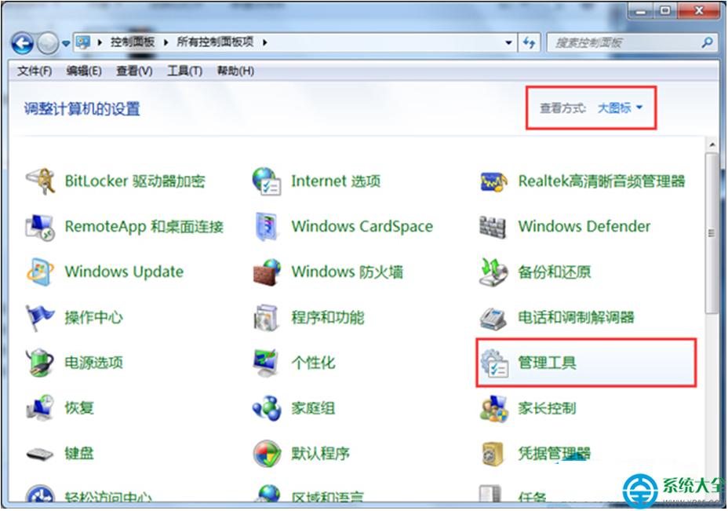Open the 程序和功能 link

pyautogui.click(x=327, y=318)
